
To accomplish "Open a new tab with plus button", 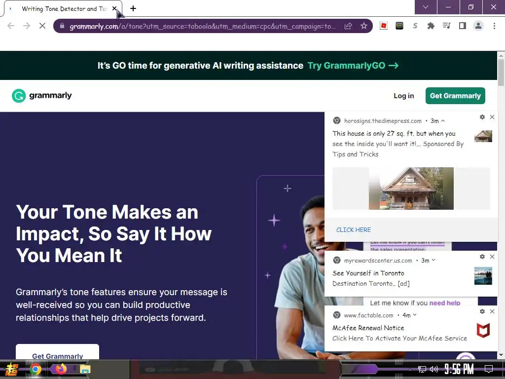I will (x=133, y=8).
